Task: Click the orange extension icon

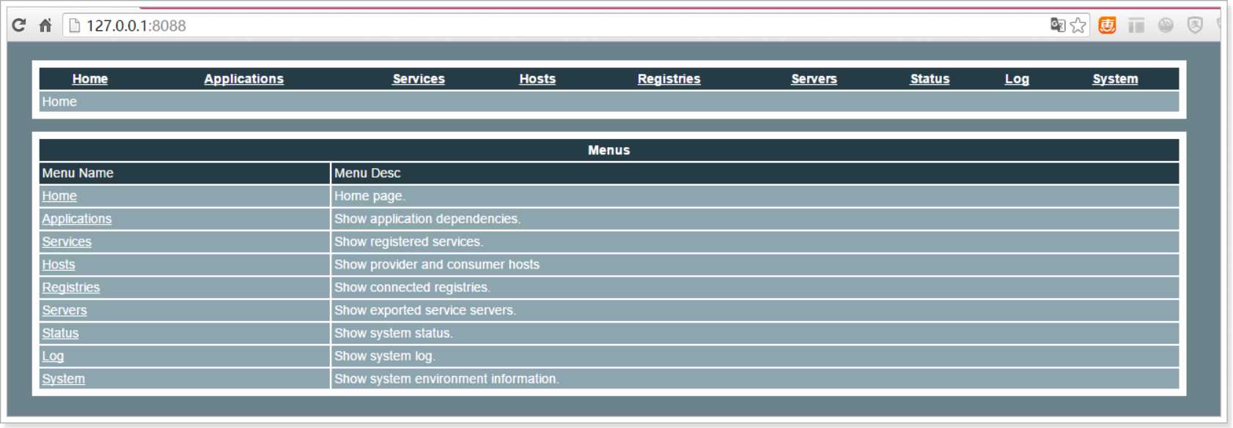Action: coord(1107,26)
